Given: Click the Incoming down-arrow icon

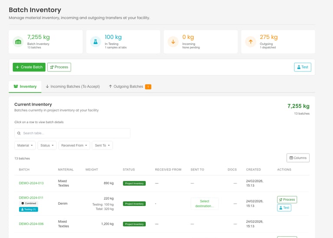Looking at the screenshot, I should tap(173, 42).
